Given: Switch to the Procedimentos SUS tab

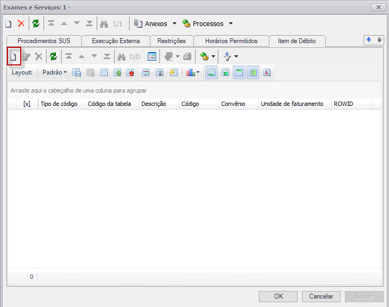Looking at the screenshot, I should 44,41.
